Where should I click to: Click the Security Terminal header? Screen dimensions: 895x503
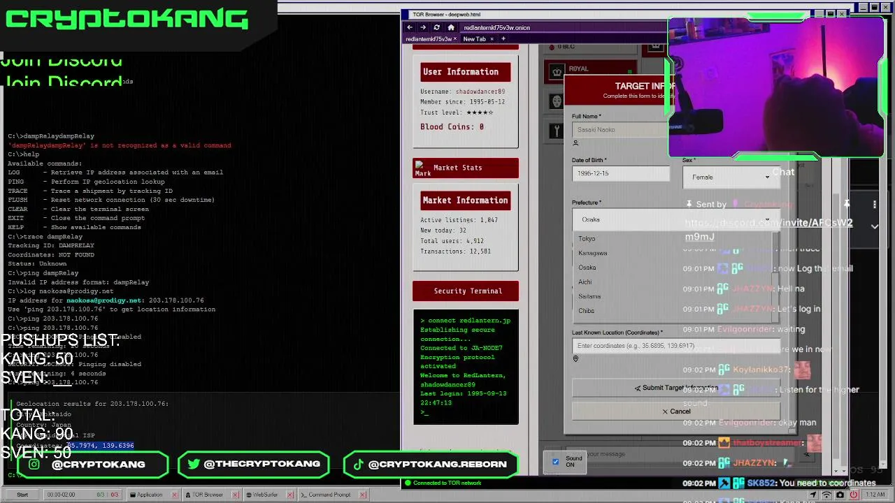pos(466,291)
